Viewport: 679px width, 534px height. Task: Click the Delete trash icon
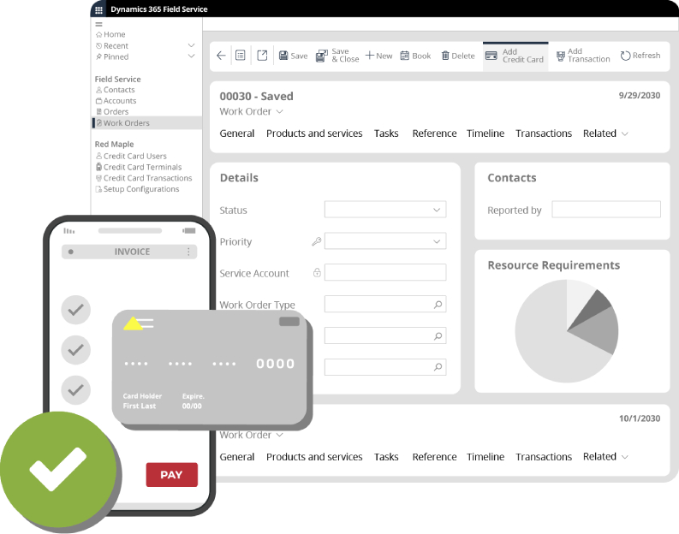click(x=445, y=56)
